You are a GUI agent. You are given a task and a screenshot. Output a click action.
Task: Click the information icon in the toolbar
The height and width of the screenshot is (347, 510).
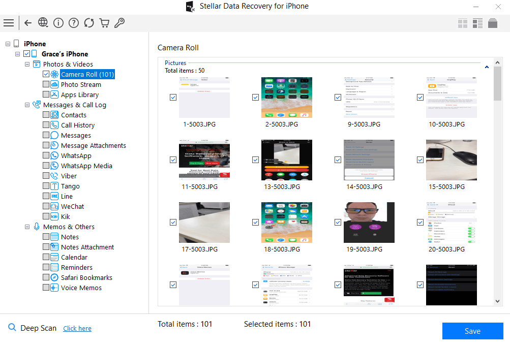pyautogui.click(x=58, y=23)
